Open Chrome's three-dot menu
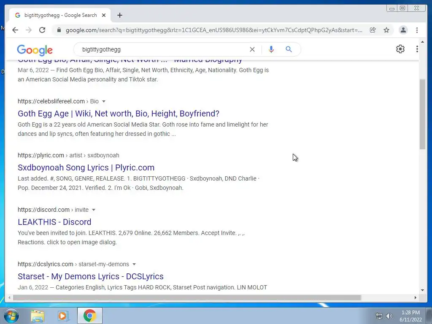 417,30
